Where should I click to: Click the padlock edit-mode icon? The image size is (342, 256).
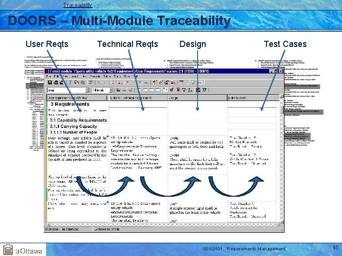pos(166,82)
